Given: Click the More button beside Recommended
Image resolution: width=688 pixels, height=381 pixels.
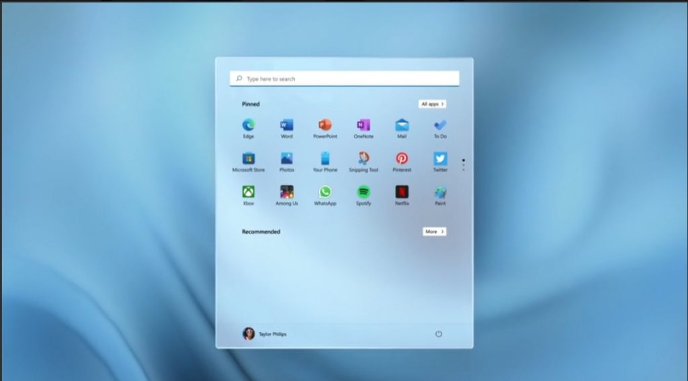Looking at the screenshot, I should tap(435, 231).
